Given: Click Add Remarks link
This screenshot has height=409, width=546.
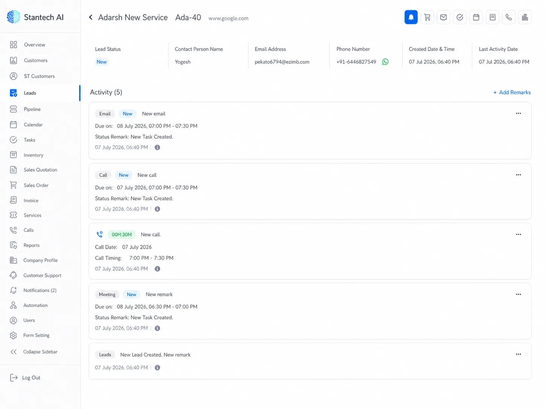Looking at the screenshot, I should 512,92.
